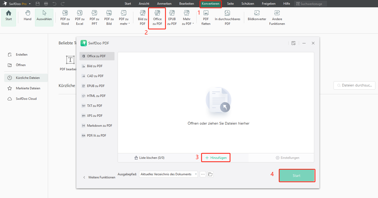Close the SwifDoo PDF dialog
The width and height of the screenshot is (378, 198).
tap(313, 43)
